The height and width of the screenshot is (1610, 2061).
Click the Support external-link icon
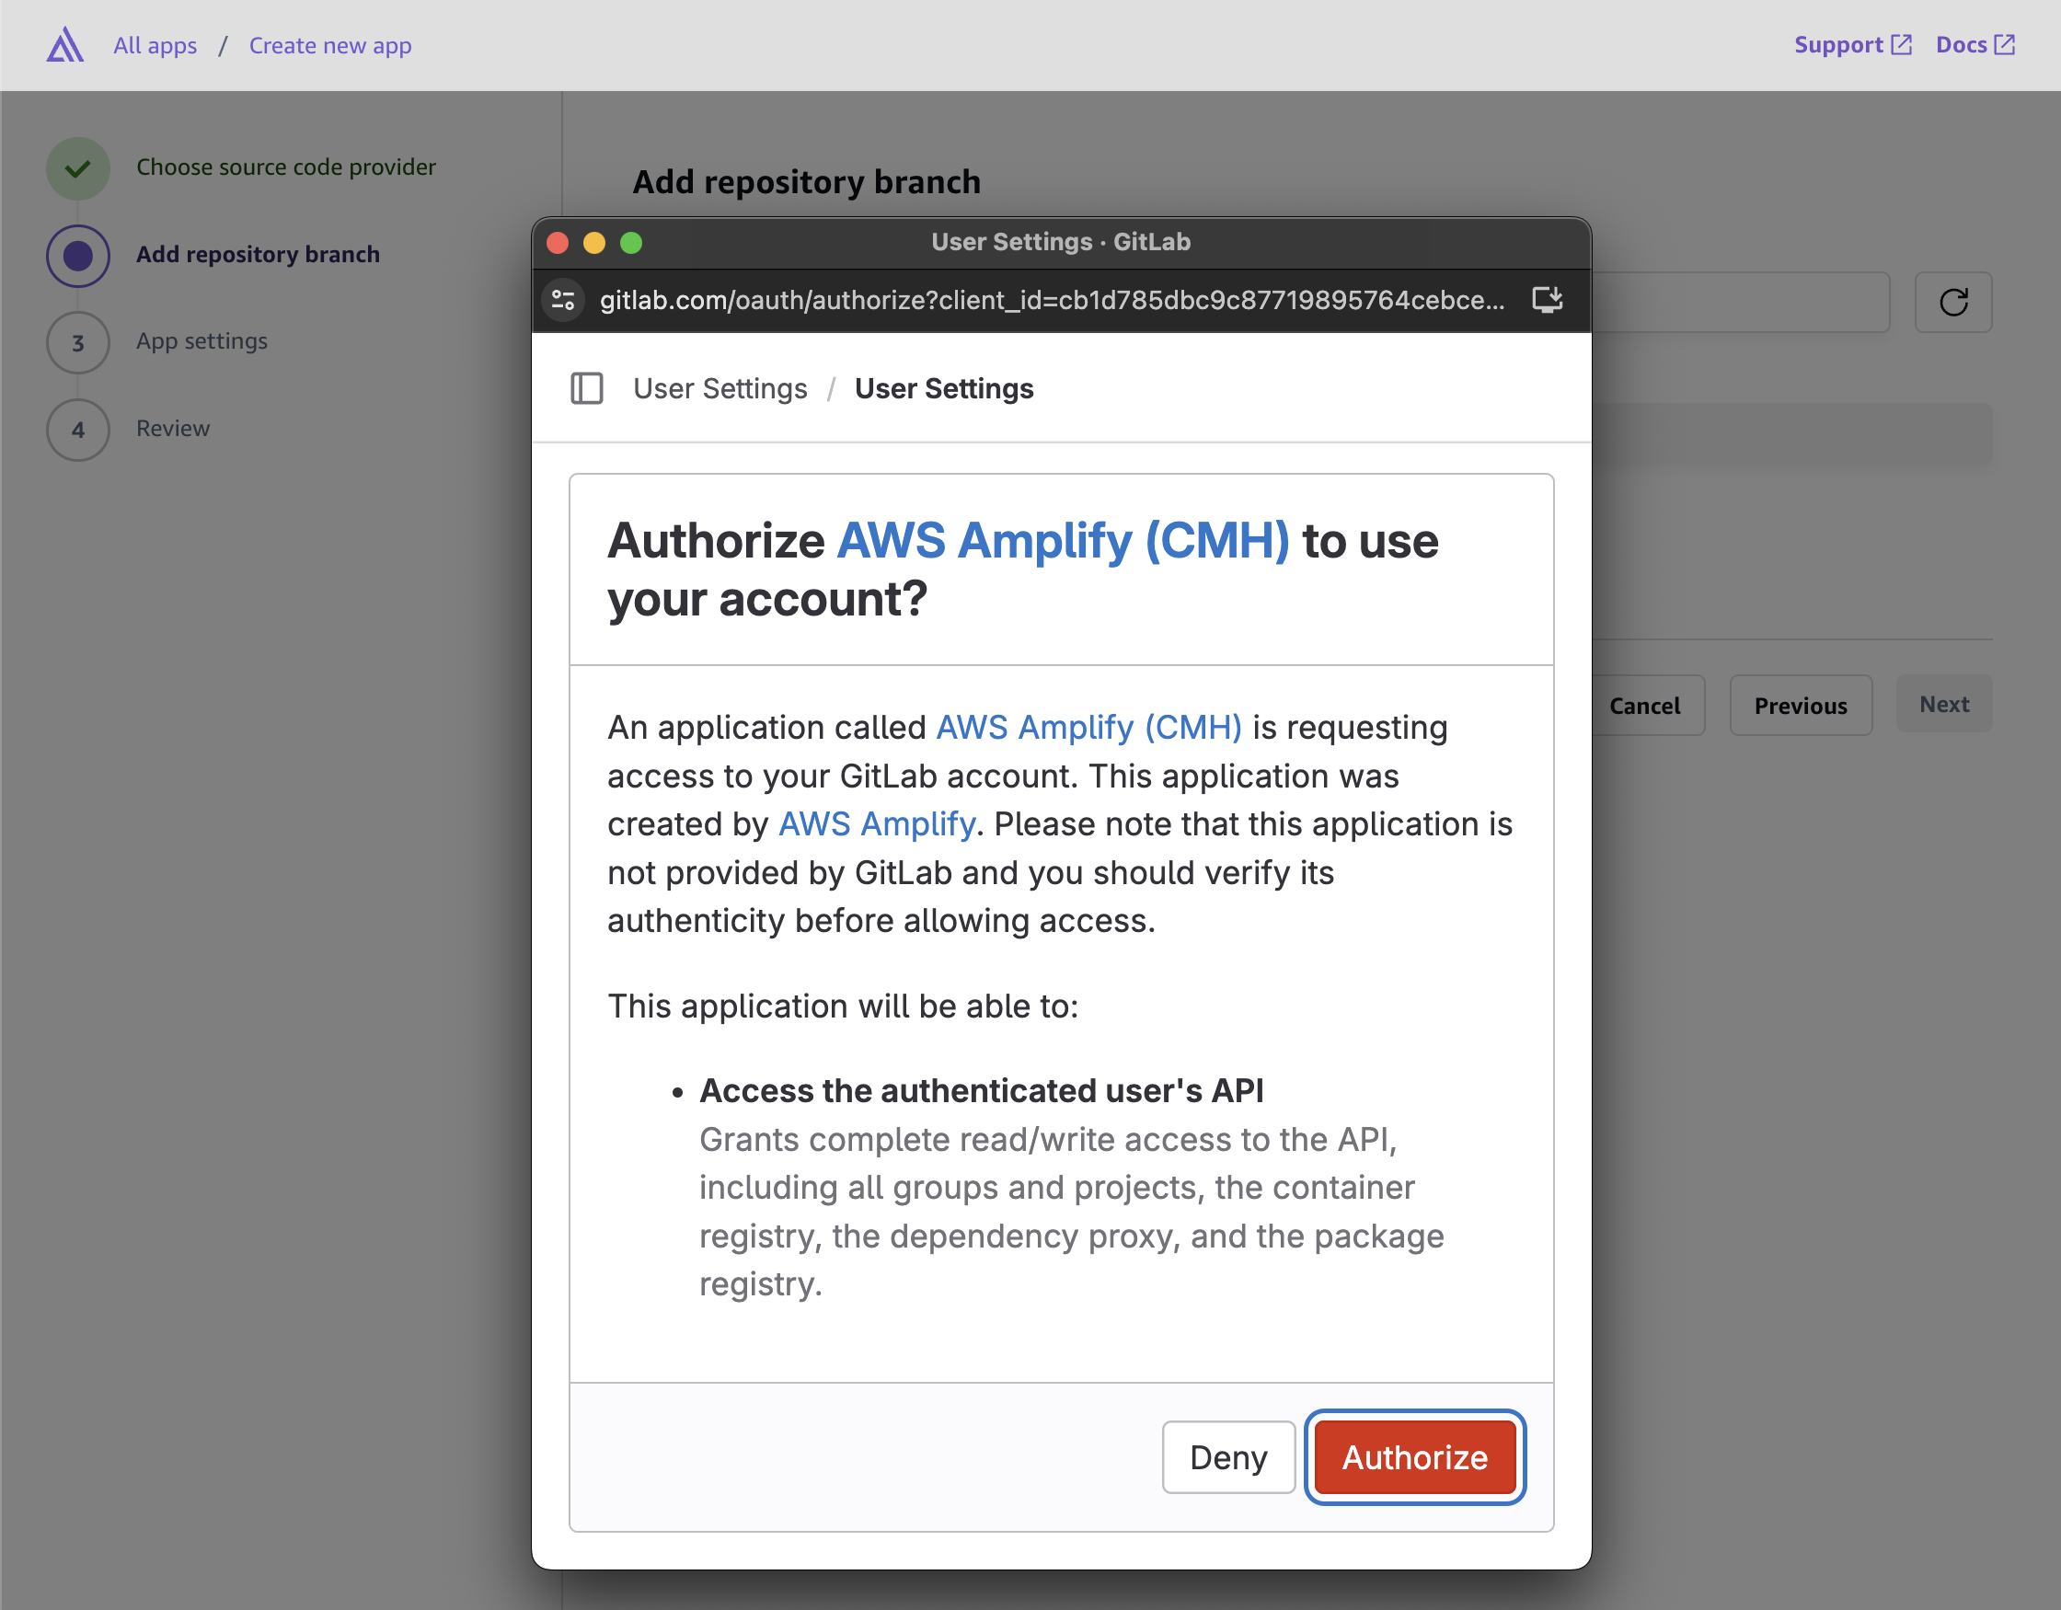[1902, 43]
